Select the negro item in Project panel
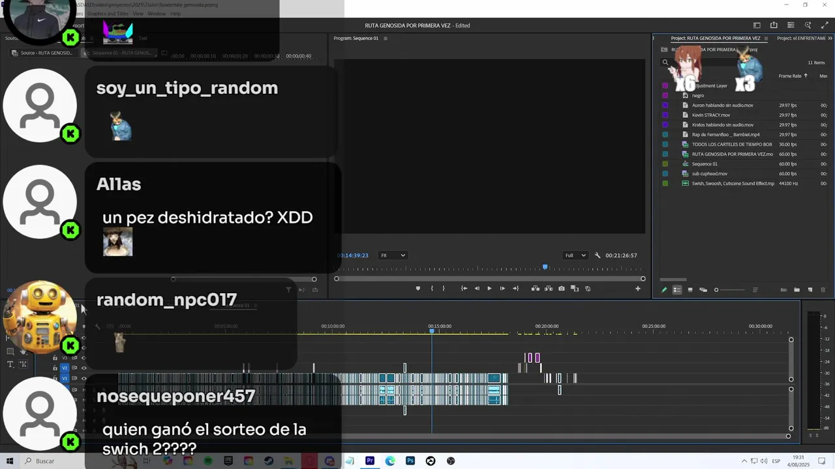This screenshot has width=835, height=469. [x=698, y=96]
